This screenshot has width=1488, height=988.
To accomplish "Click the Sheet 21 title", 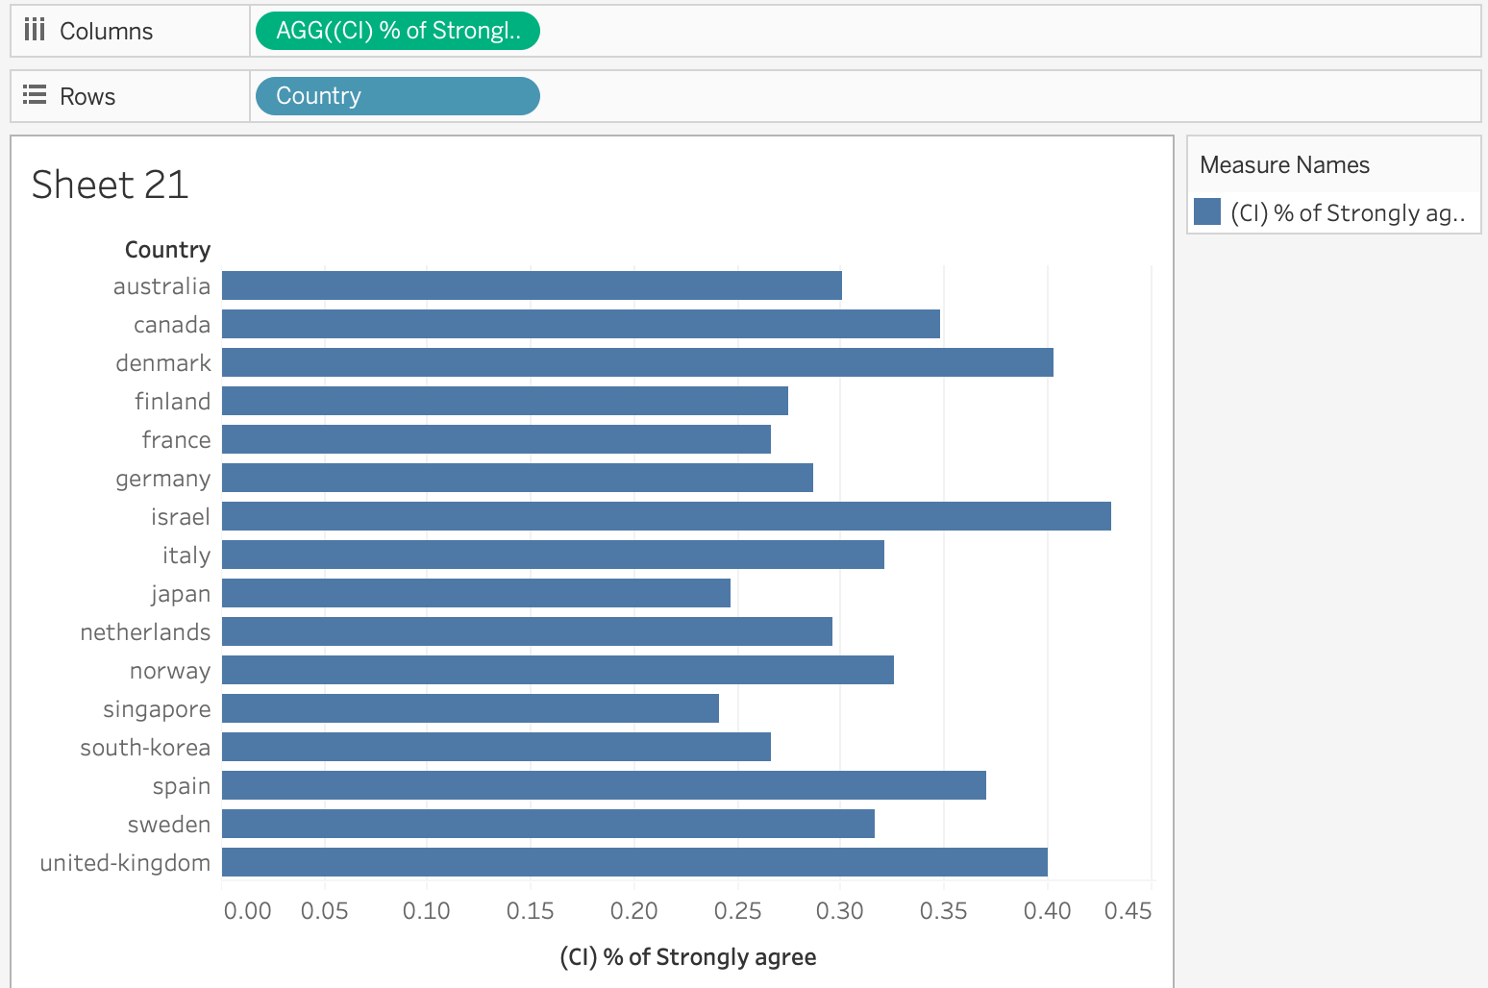I will (110, 185).
